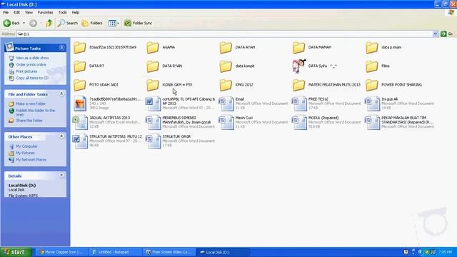Viewport: 457px width, 257px height.
Task: Click Copy all items to CD
Action: pos(32,78)
